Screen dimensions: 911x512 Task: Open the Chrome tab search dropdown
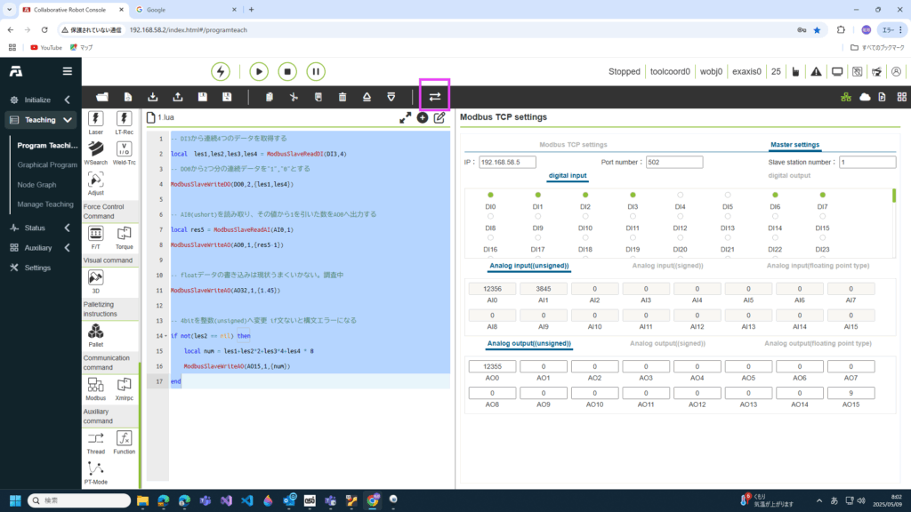[9, 10]
